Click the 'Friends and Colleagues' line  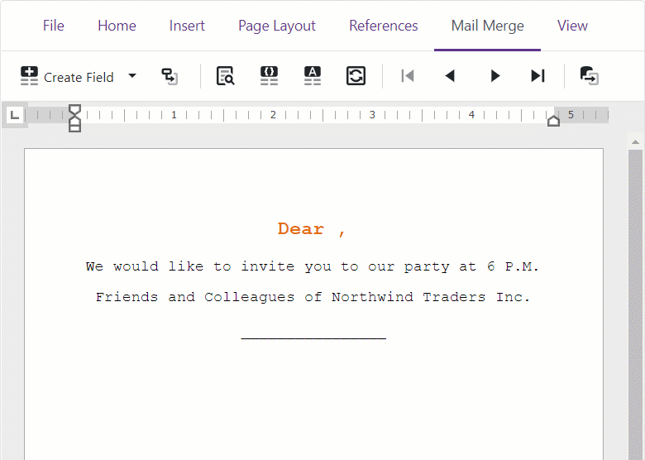313,297
